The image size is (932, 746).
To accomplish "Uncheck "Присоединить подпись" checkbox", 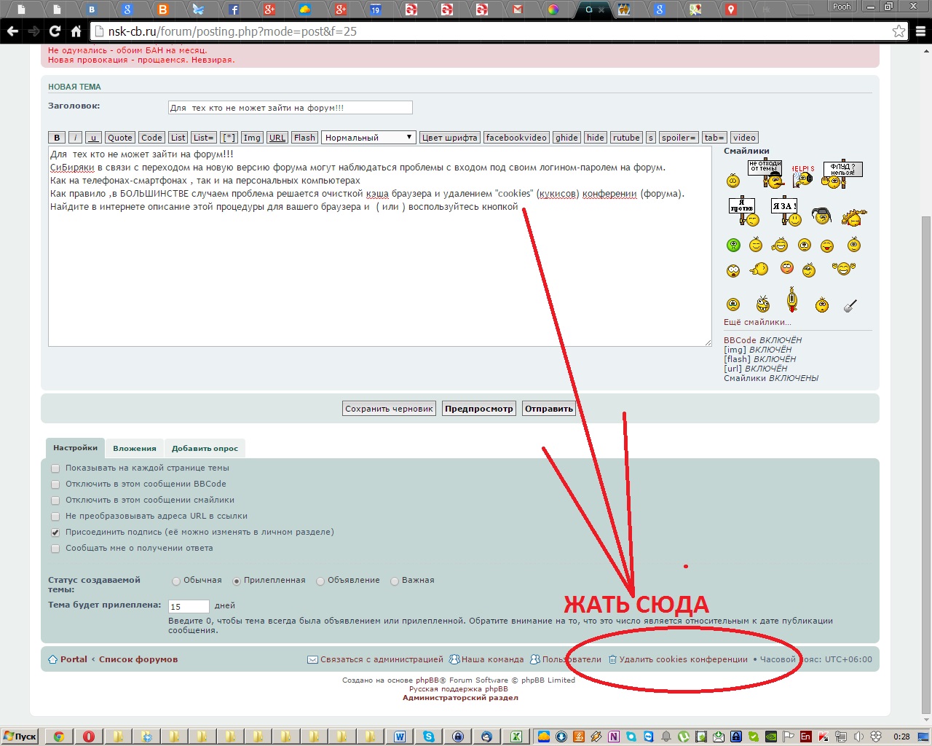I will 55,533.
